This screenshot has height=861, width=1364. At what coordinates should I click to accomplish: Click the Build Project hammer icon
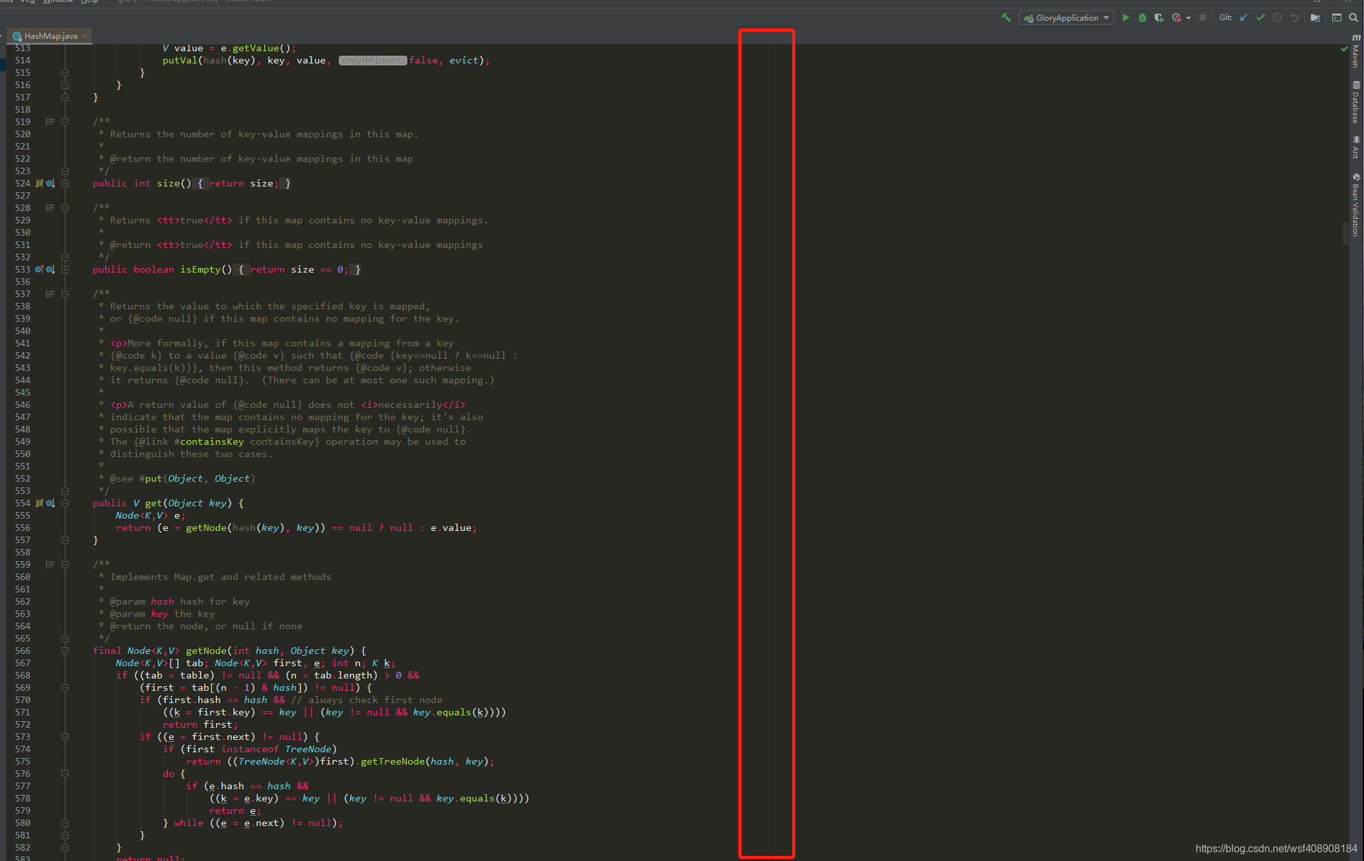[x=1006, y=17]
